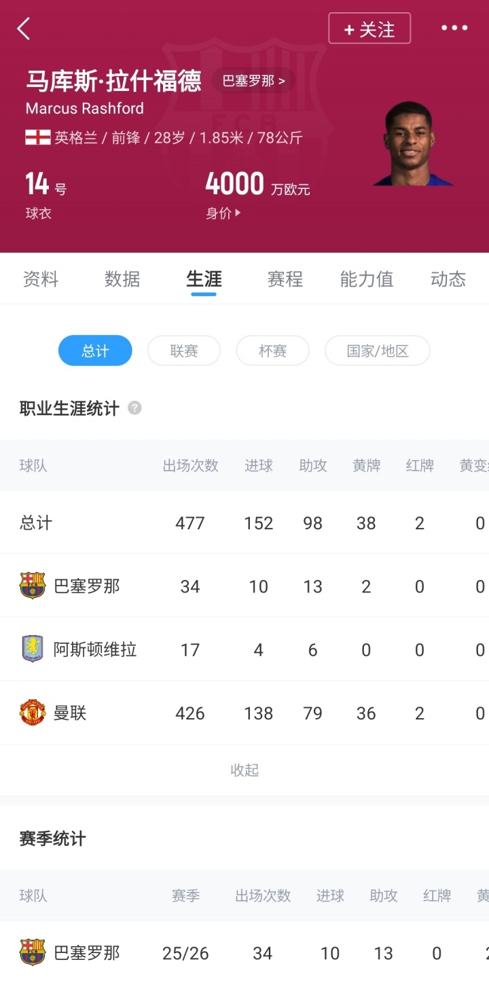The width and height of the screenshot is (489, 983).
Task: Click the help question mark icon
Action: pyautogui.click(x=135, y=408)
